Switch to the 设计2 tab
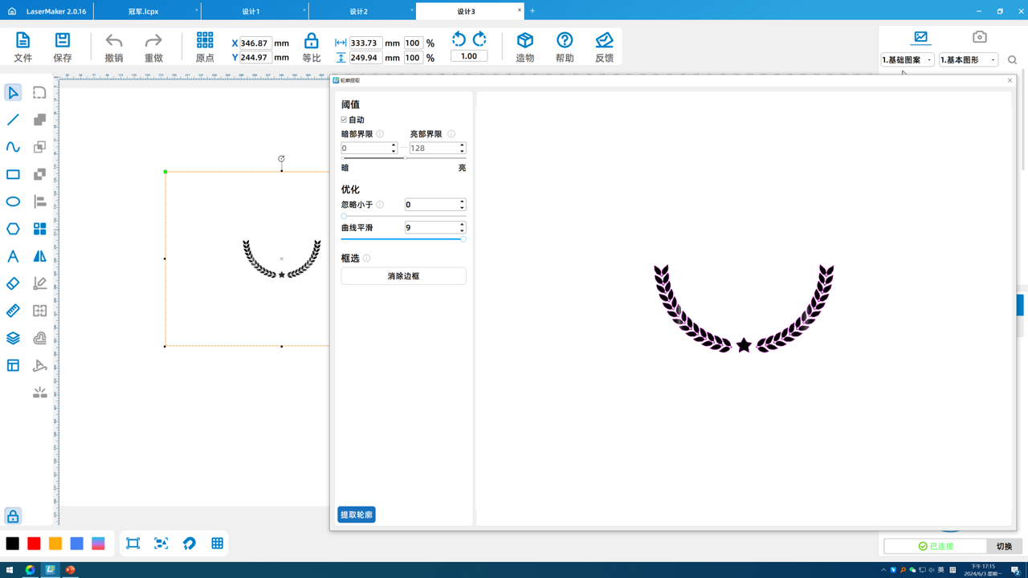 tap(359, 11)
